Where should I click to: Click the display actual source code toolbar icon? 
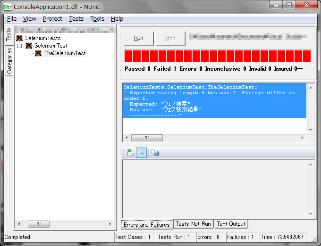point(130,153)
